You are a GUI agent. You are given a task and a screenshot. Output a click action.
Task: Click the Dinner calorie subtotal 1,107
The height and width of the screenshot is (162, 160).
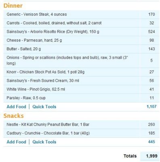pyautogui.click(x=152, y=107)
